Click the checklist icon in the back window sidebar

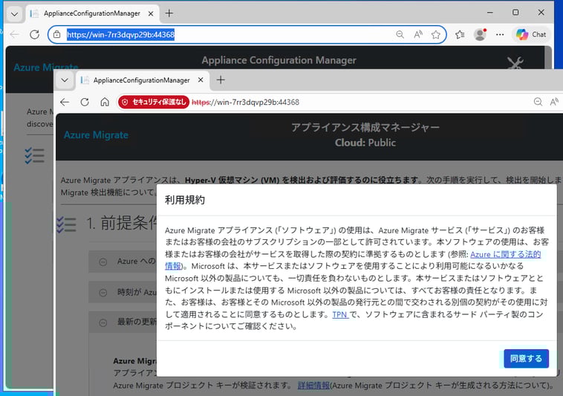coord(34,156)
